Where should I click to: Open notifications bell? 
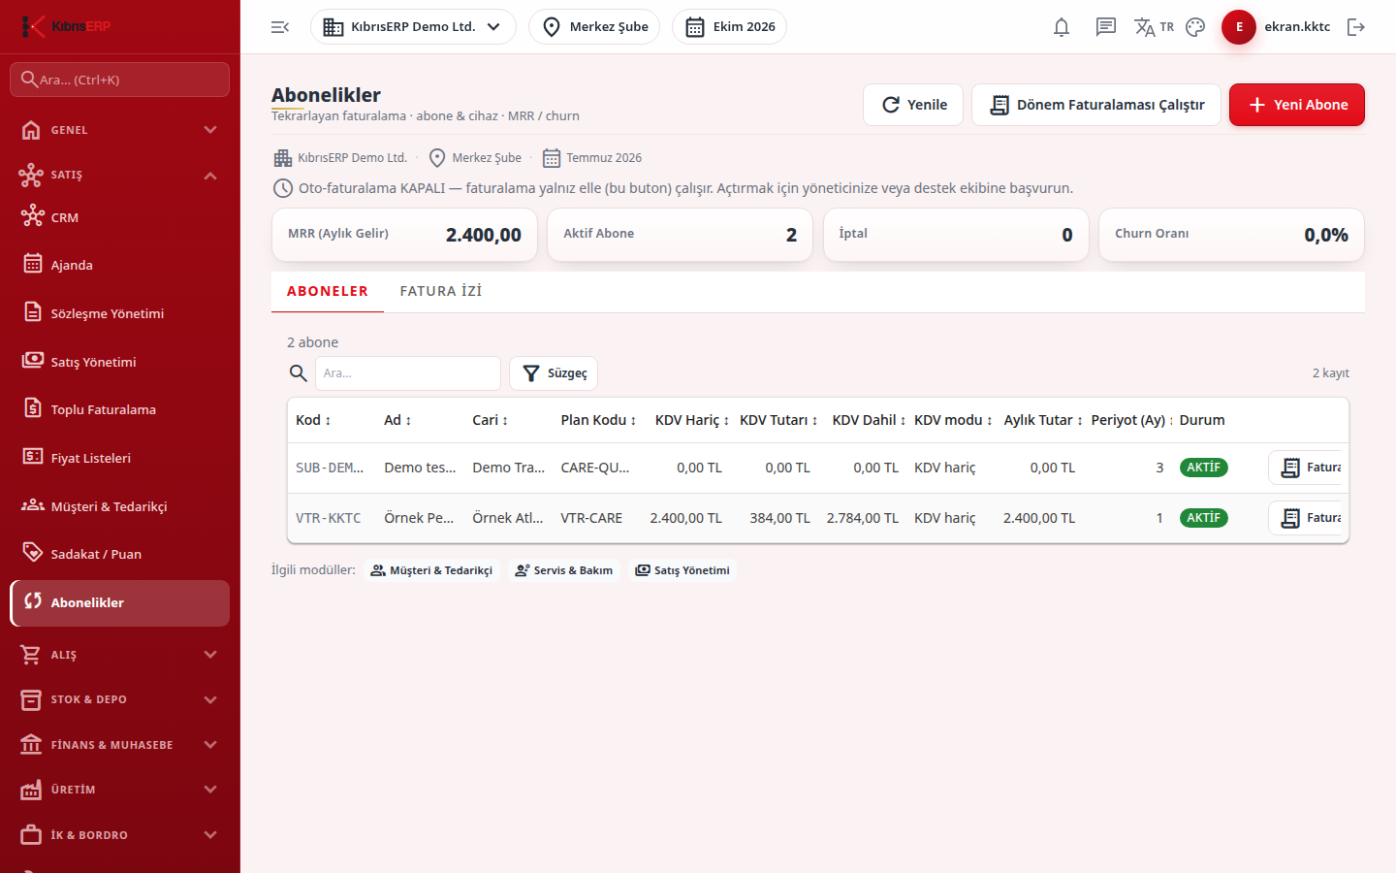tap(1062, 27)
